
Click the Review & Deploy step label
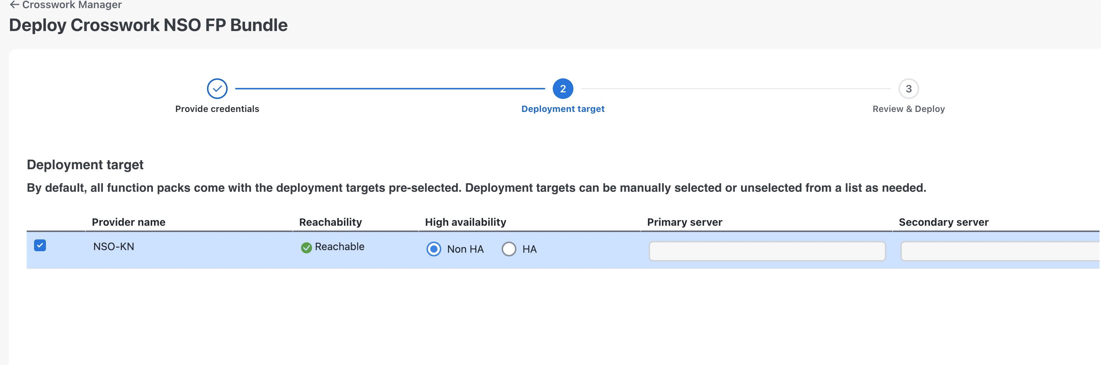[908, 109]
